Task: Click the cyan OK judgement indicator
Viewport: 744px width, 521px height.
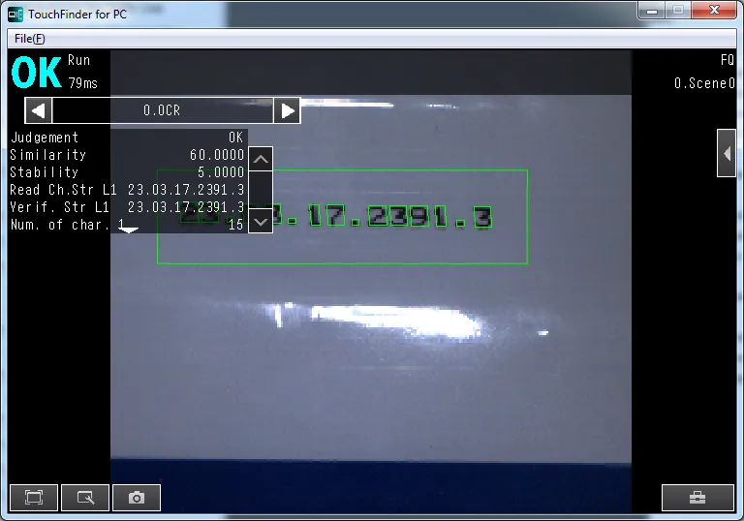Action: pyautogui.click(x=36, y=73)
